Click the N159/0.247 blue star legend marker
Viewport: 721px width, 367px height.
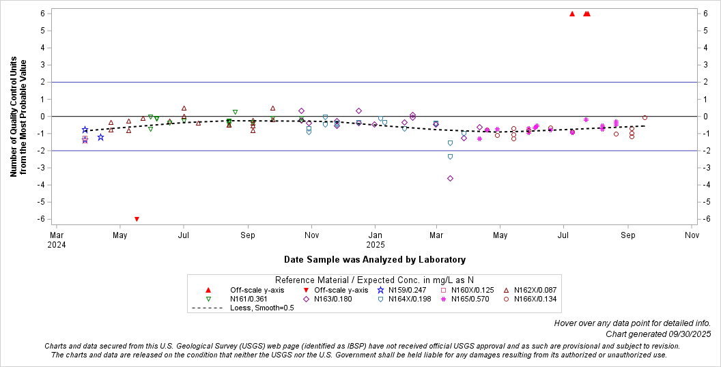point(380,290)
